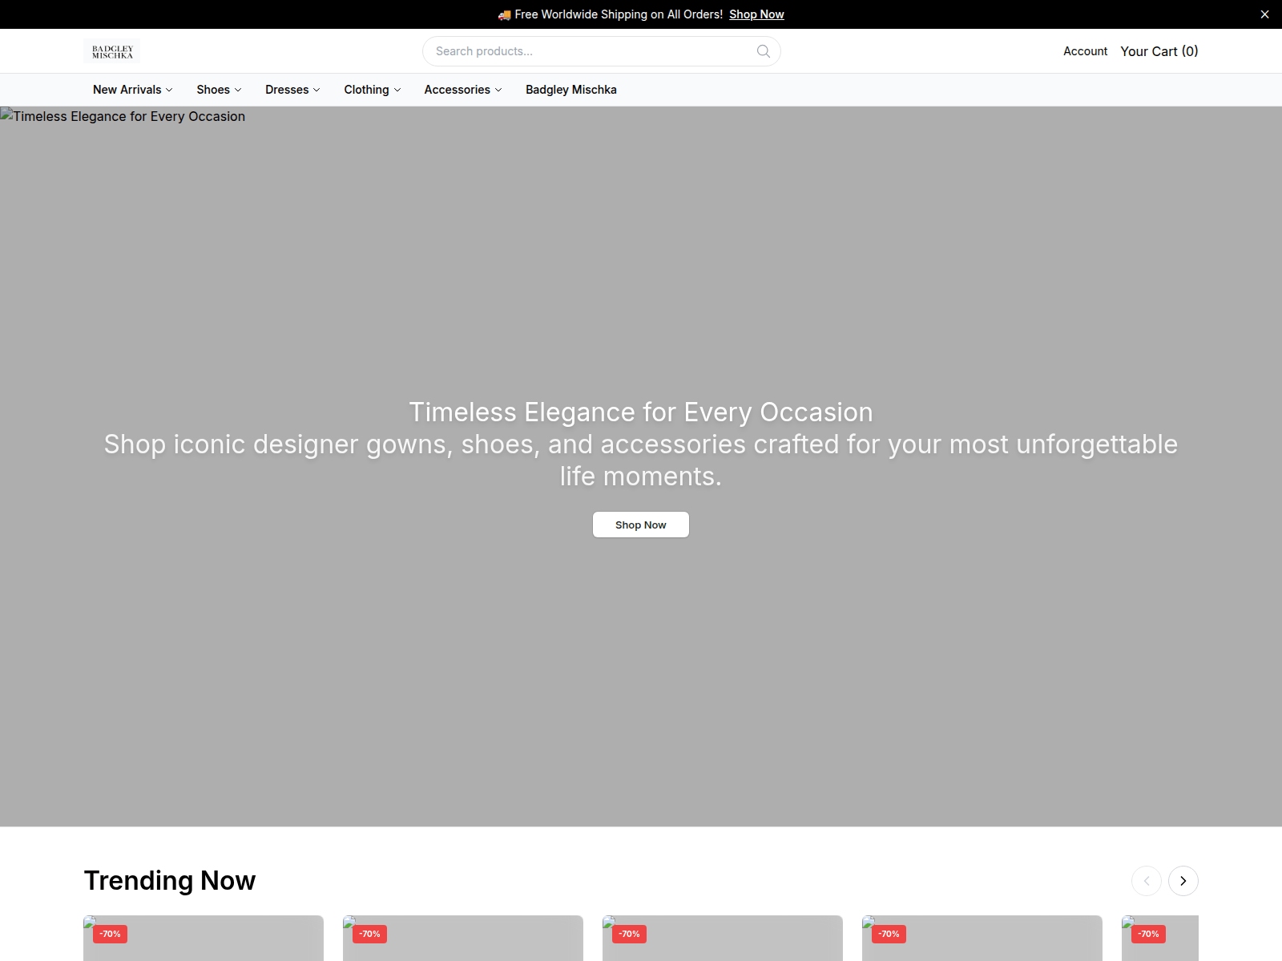1282x961 pixels.
Task: Go to next Trending Now slide
Action: click(1183, 881)
